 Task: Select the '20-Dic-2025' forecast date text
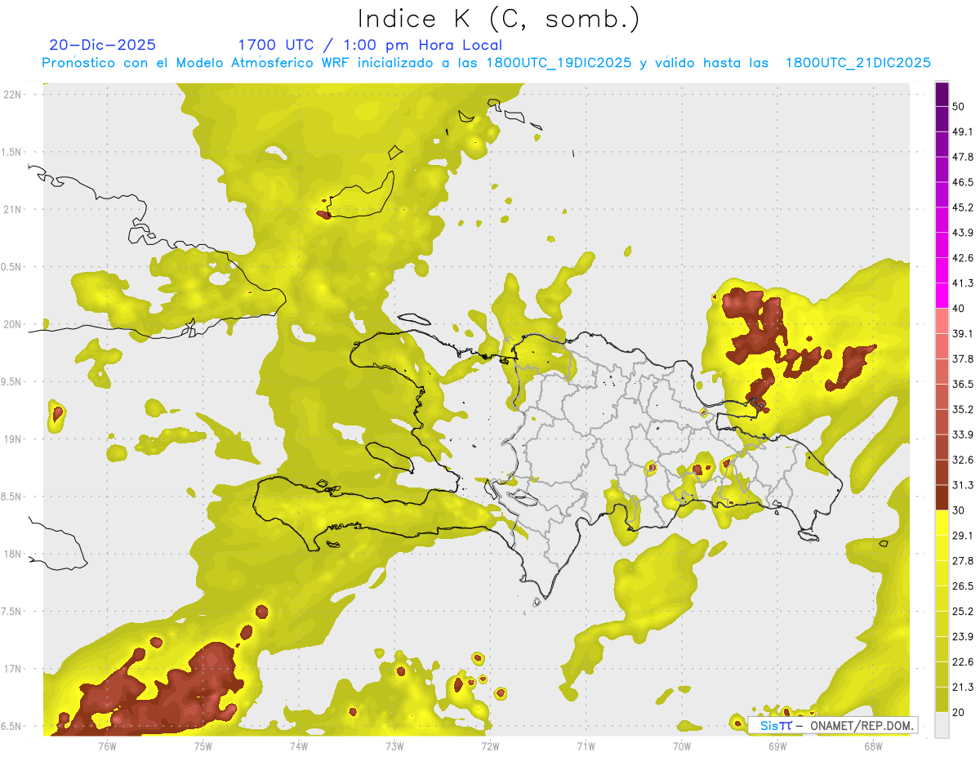click(x=102, y=45)
